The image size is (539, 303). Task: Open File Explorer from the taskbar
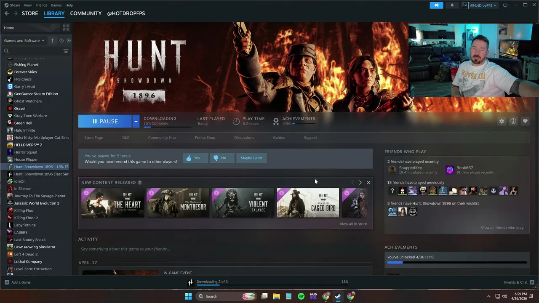[276, 296]
